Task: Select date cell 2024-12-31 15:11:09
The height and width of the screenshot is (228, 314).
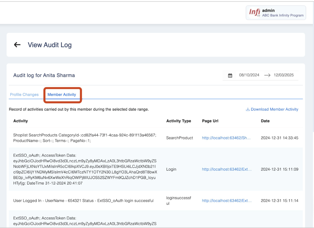Action: (x=279, y=169)
